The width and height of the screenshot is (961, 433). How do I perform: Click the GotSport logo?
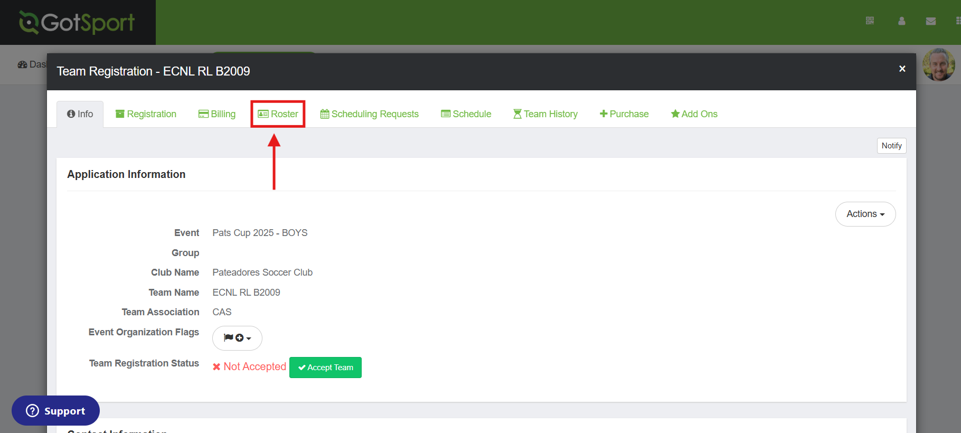click(77, 22)
